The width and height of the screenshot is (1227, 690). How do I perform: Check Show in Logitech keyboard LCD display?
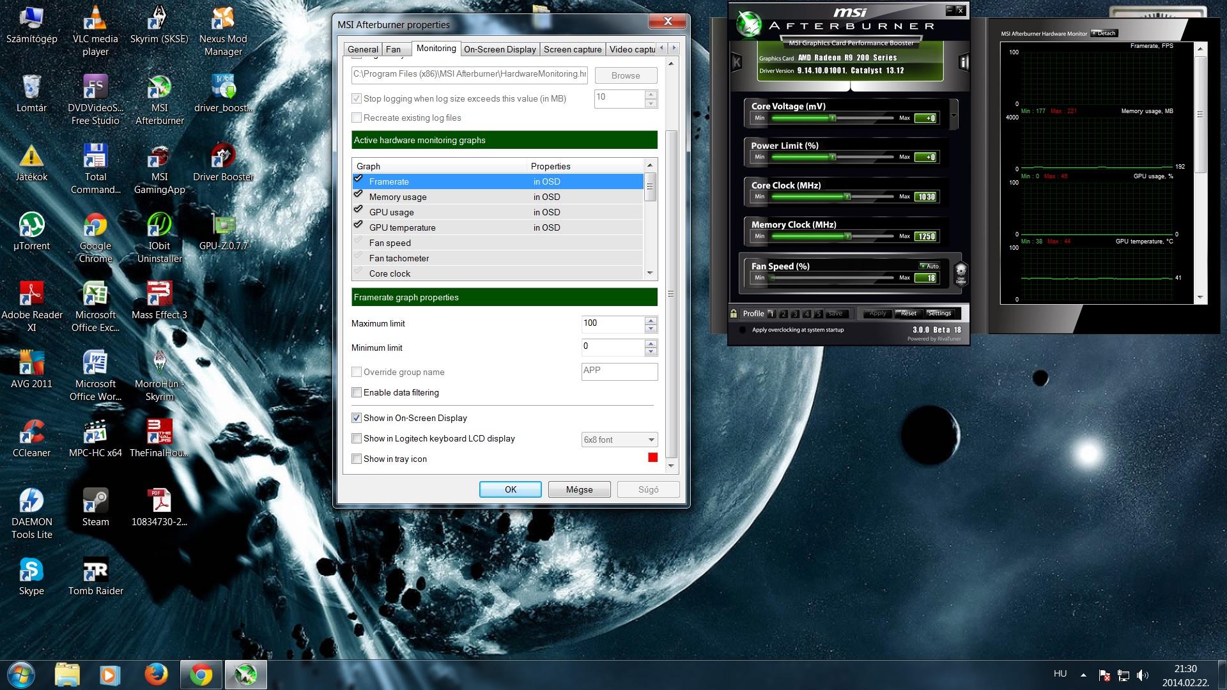[x=357, y=438]
